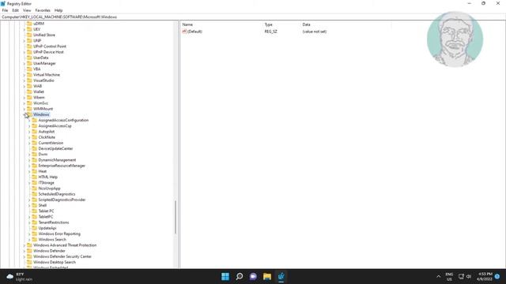Click the (Default) string value icon

coord(184,32)
